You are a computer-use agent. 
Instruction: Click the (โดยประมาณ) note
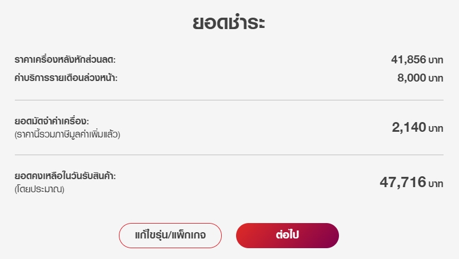pos(39,189)
